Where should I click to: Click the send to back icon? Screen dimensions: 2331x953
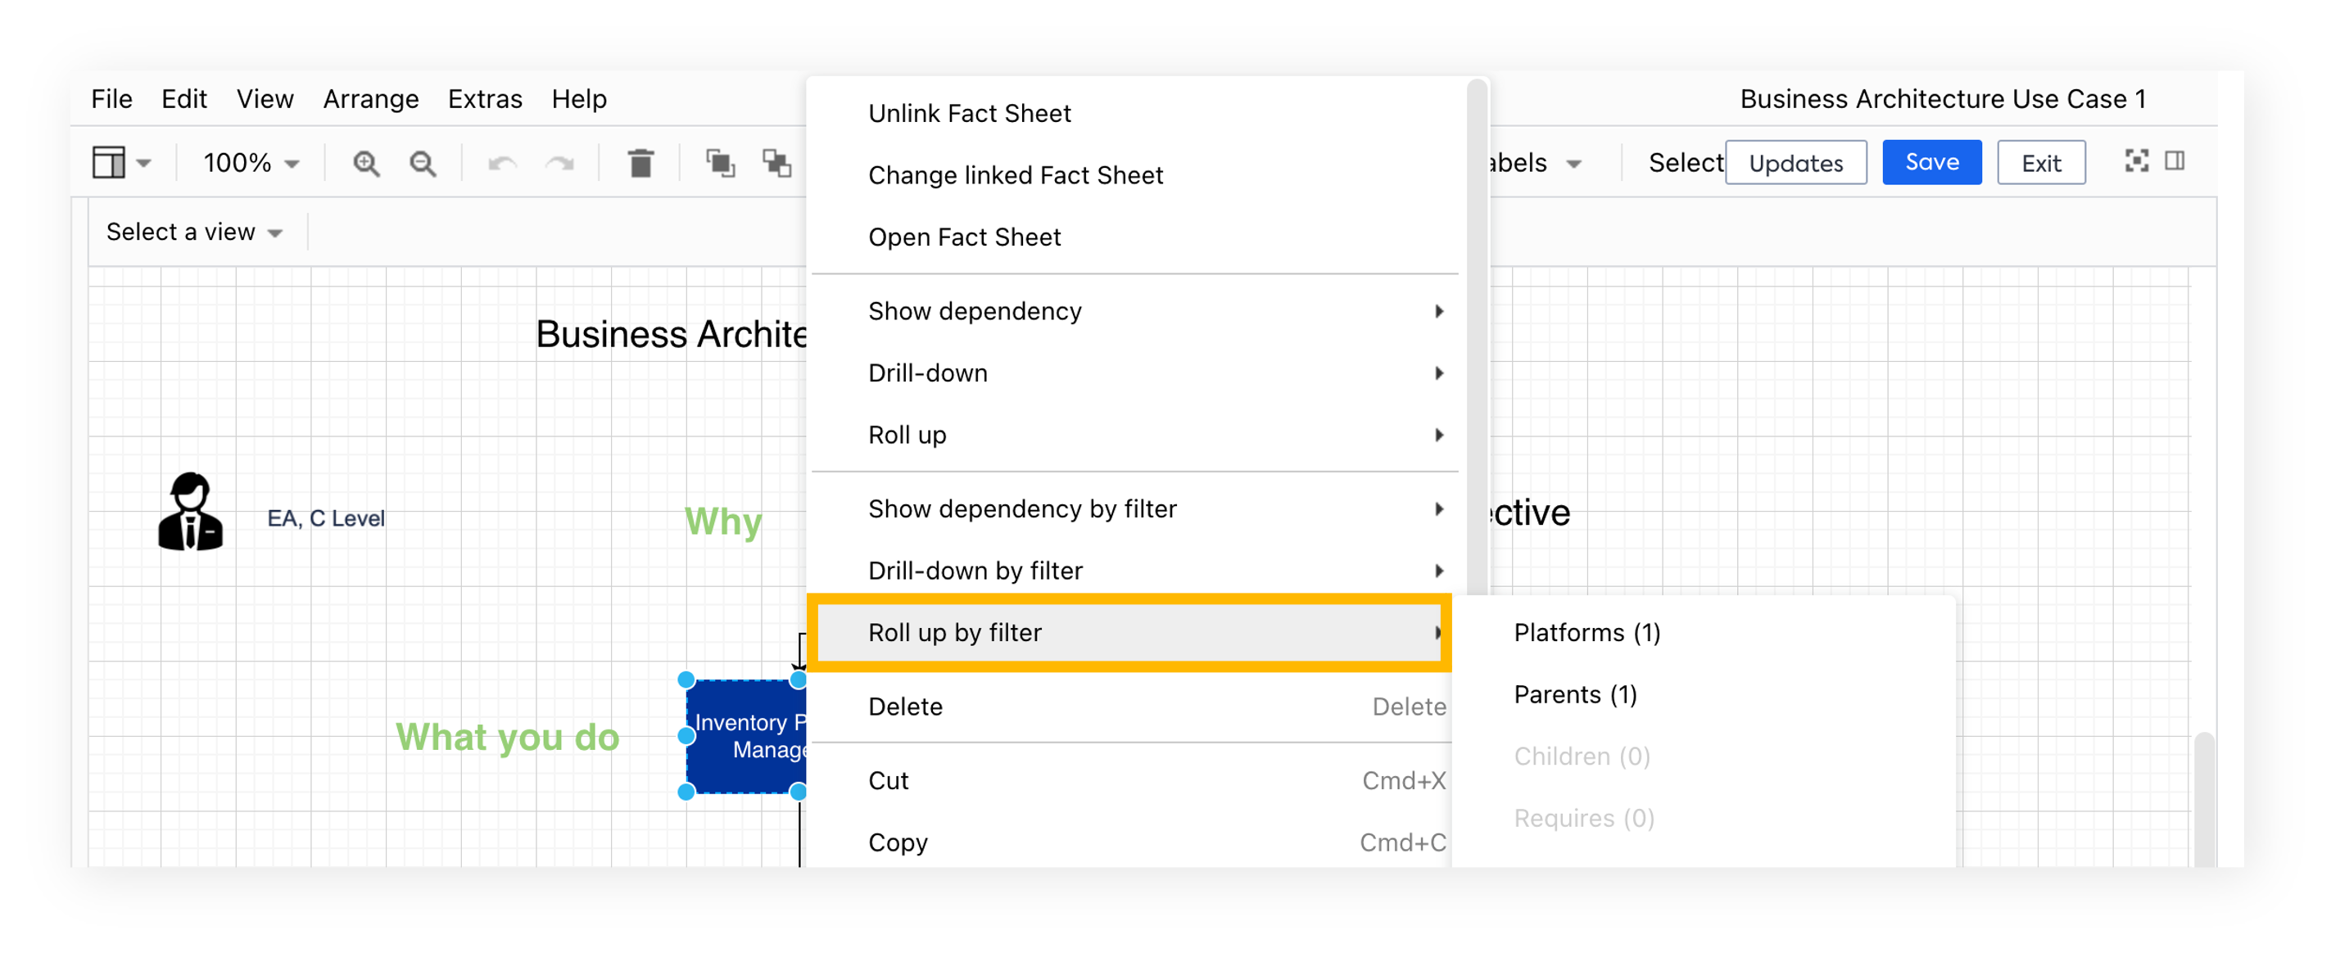pos(776,163)
